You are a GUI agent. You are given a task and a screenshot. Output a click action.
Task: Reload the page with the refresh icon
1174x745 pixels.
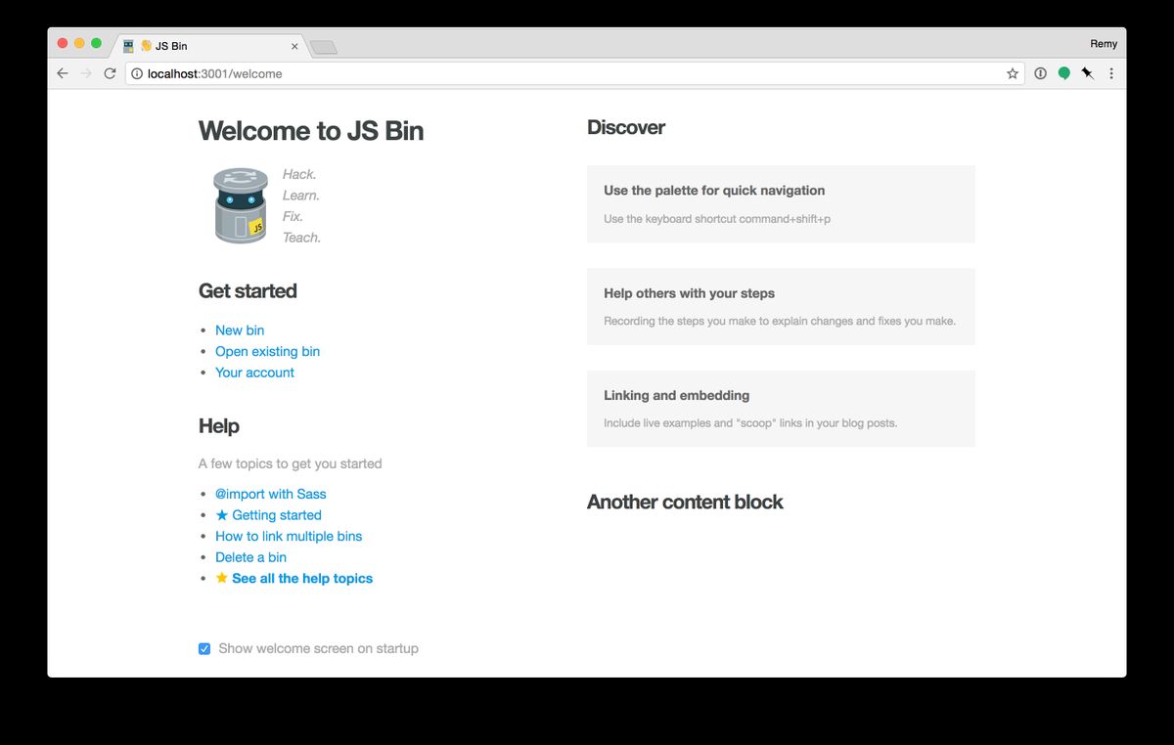coord(110,73)
